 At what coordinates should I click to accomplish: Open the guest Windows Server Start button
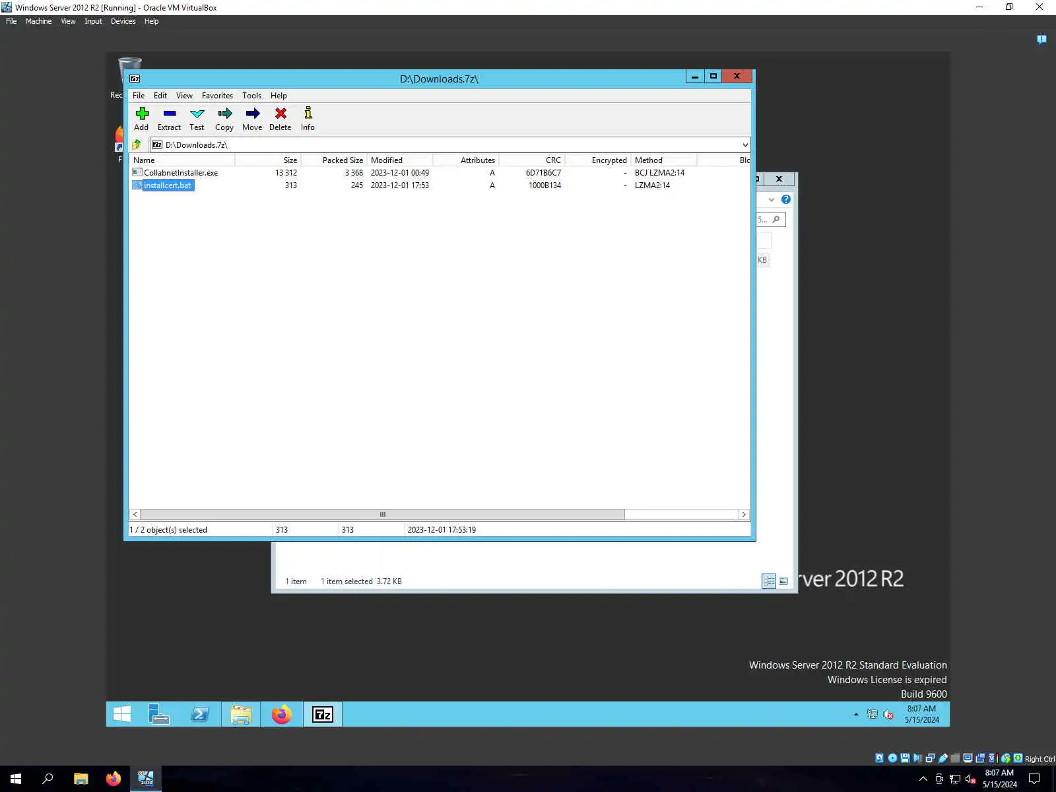122,714
